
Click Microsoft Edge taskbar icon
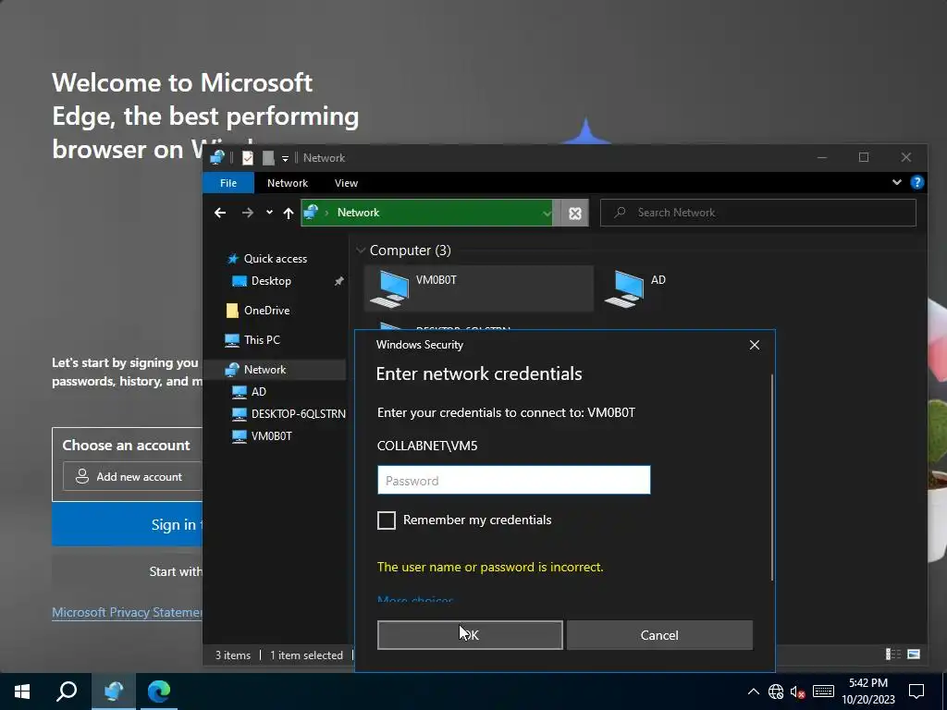click(159, 692)
